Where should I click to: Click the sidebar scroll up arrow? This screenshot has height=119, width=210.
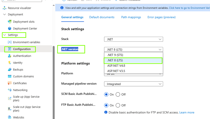[x=54, y=5]
